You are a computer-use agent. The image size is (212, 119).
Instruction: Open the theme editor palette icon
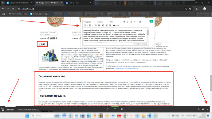click(x=122, y=109)
